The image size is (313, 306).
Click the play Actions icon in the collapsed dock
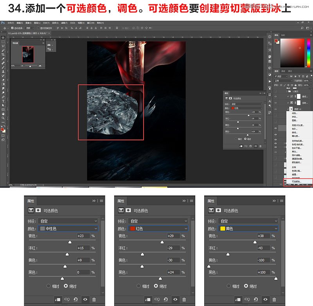tap(270, 81)
